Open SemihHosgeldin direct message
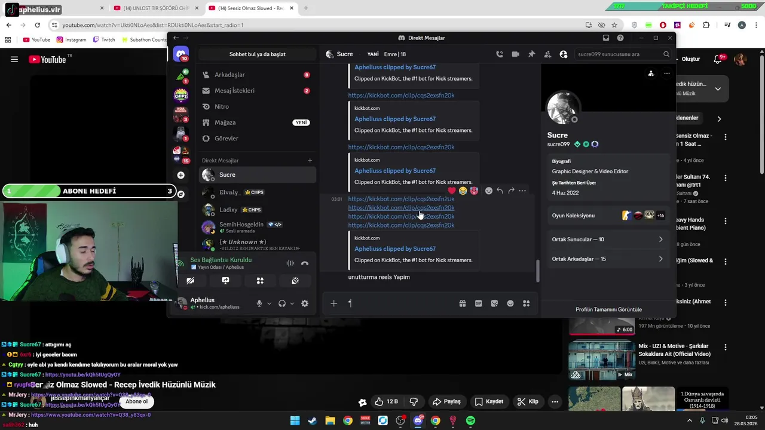This screenshot has height=430, width=765. 257,228
